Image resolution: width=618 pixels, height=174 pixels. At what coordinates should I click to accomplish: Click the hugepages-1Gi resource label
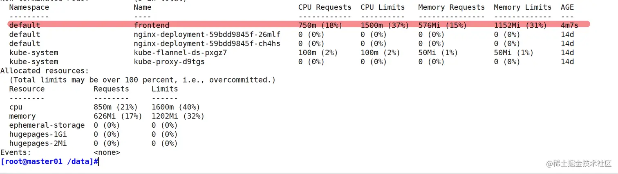pyautogui.click(x=38, y=135)
